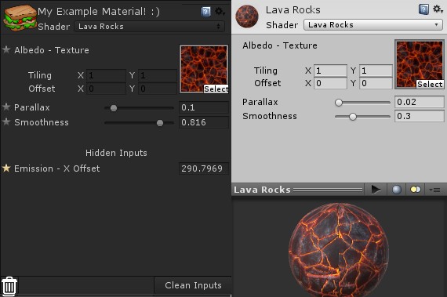Image resolution: width=447 pixels, height=297 pixels.
Task: Click the Clean Inputs button
Action: (193, 285)
